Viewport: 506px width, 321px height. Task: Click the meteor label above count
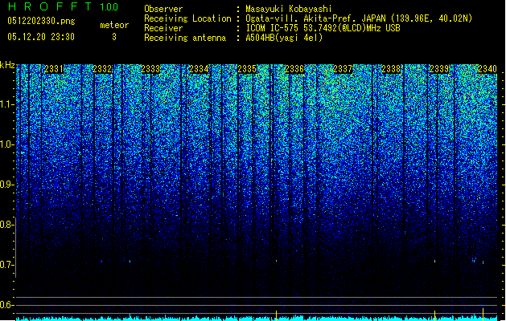click(x=114, y=25)
